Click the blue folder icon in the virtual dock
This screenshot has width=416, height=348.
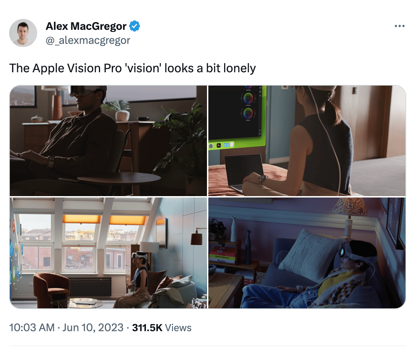pos(227,145)
